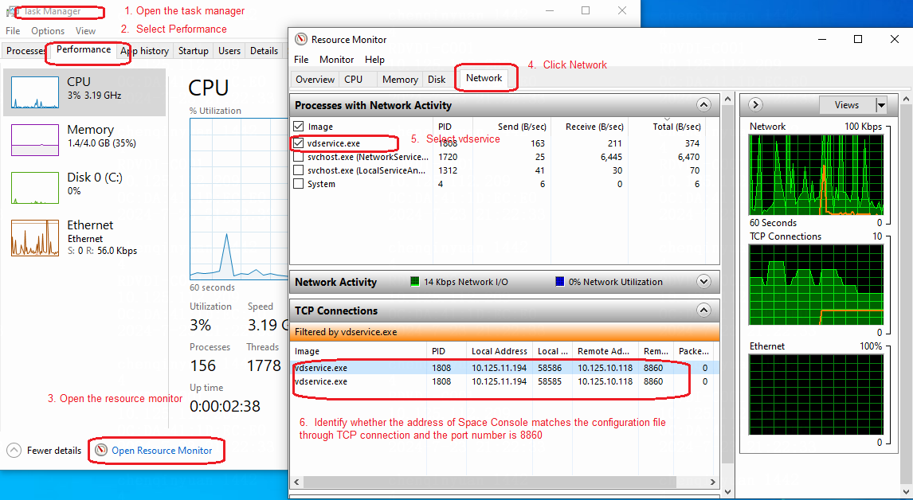Image resolution: width=913 pixels, height=500 pixels.
Task: Open the View menu in Task Manager
Action: pos(85,31)
